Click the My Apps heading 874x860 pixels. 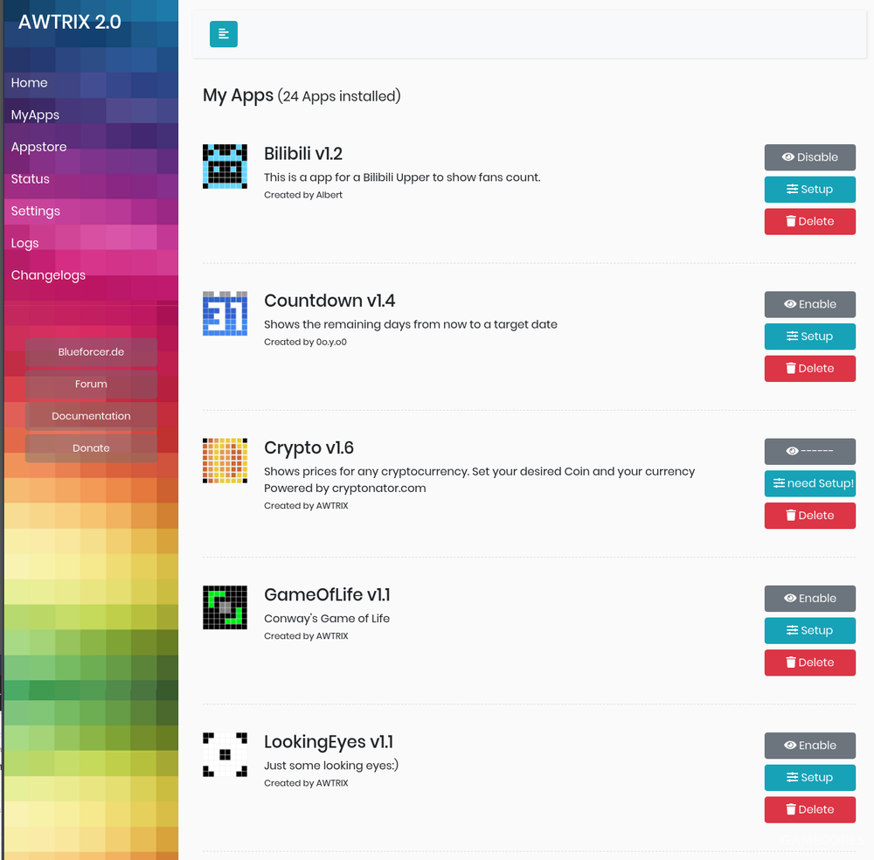click(238, 95)
